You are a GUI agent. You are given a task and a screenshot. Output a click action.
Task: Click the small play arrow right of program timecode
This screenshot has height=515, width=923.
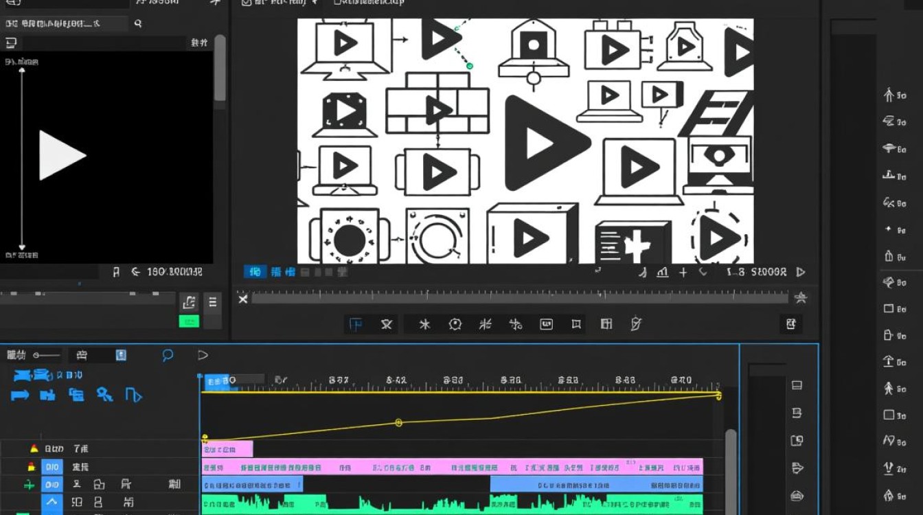point(800,272)
